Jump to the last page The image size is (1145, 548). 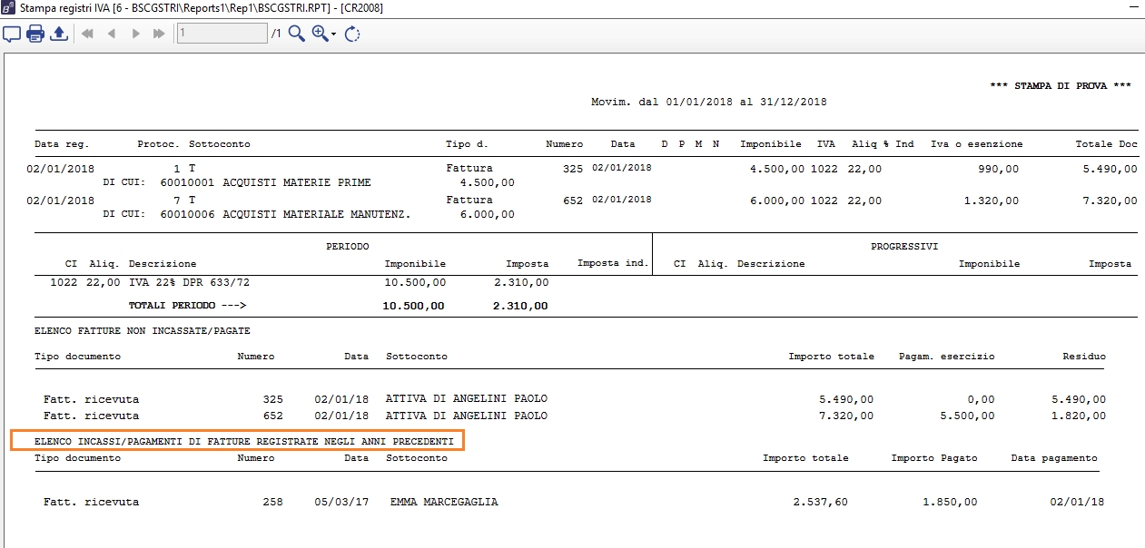(x=159, y=34)
